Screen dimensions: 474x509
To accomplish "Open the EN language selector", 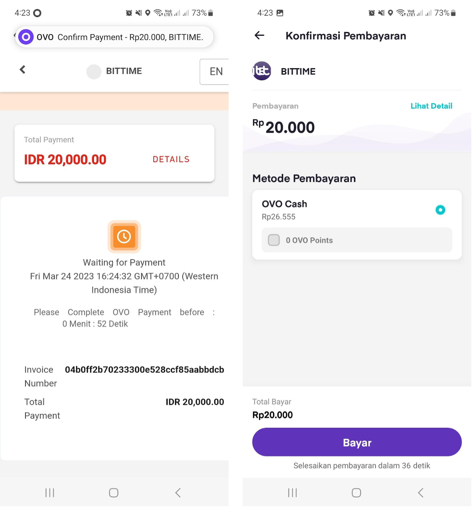I will coord(215,72).
